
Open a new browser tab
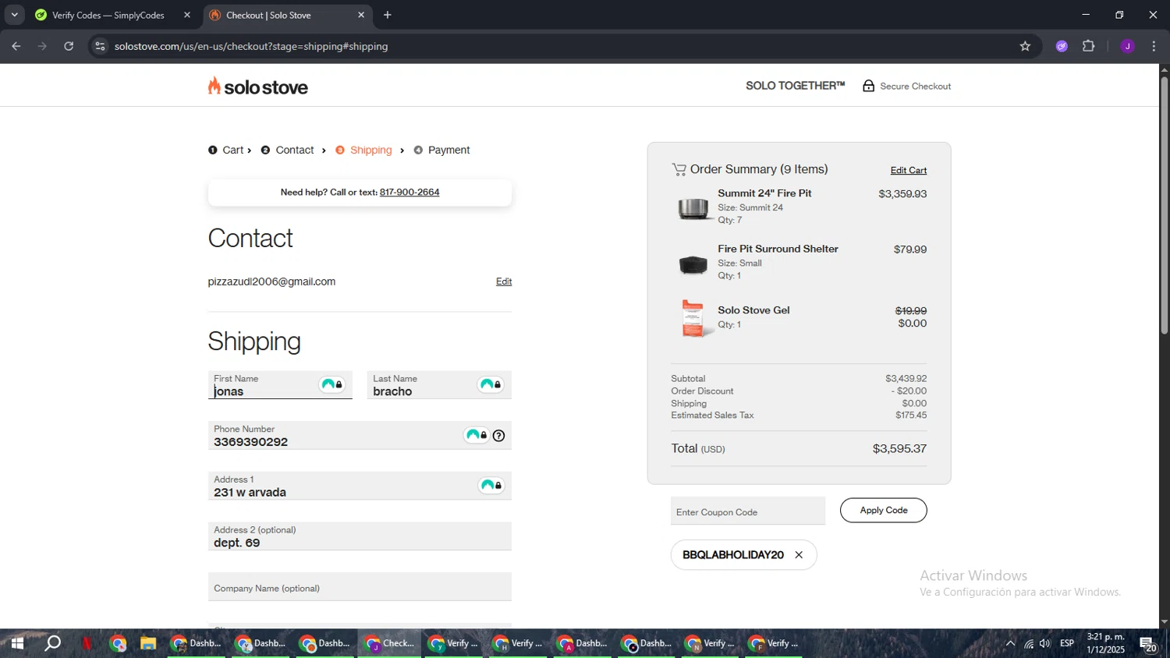(x=388, y=15)
